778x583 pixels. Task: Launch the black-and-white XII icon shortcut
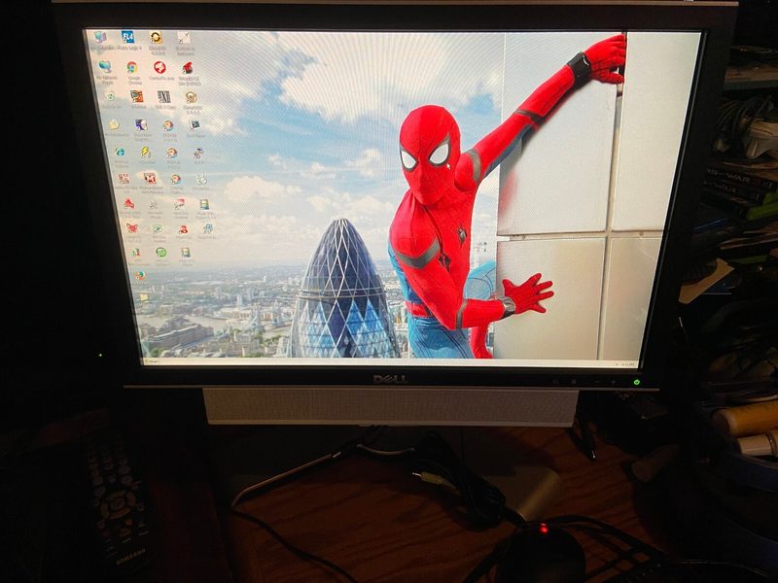(163, 96)
